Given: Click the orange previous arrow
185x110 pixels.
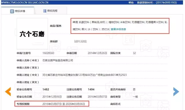Looking at the screenshot, I should point(8,91).
